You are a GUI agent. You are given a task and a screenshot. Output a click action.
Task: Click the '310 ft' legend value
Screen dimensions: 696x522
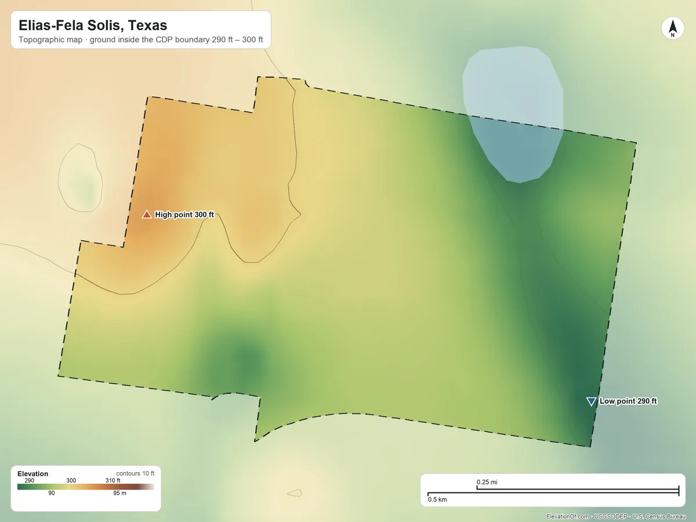pos(113,480)
